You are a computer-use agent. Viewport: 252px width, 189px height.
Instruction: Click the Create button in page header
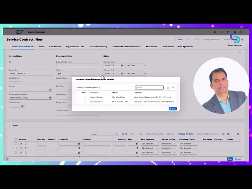[180, 39]
